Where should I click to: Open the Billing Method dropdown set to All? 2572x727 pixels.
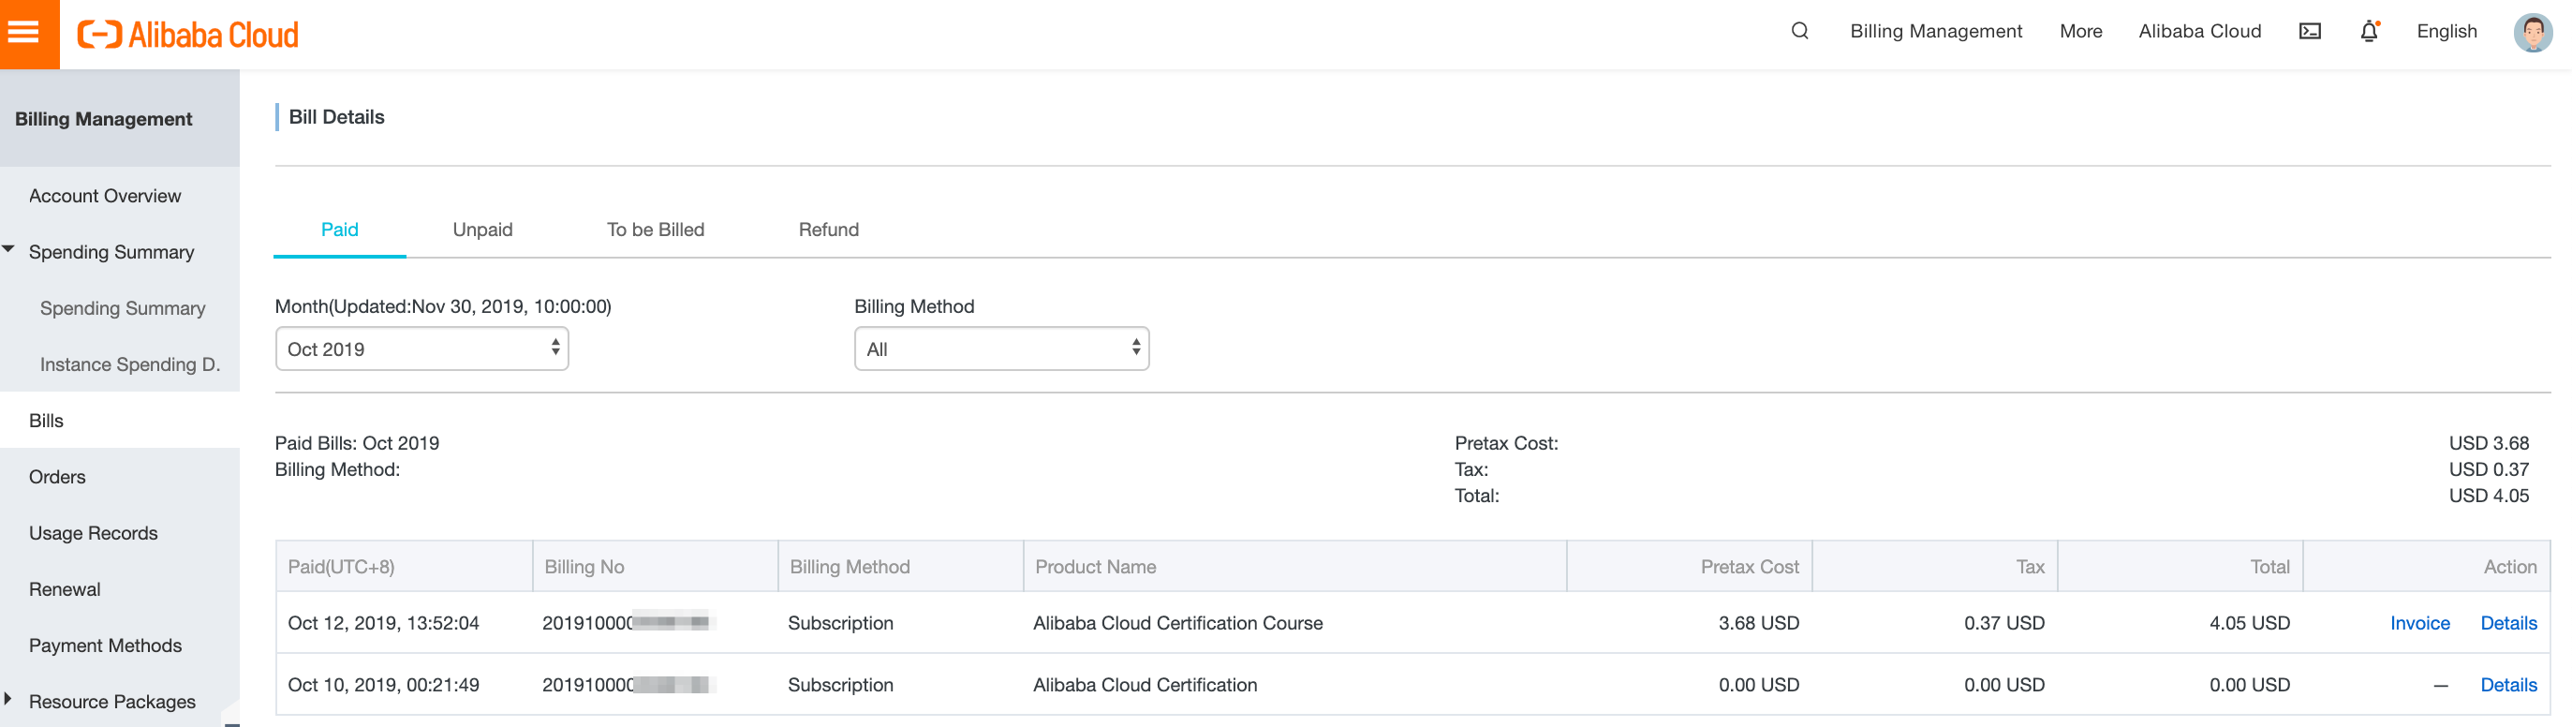pos(1001,349)
